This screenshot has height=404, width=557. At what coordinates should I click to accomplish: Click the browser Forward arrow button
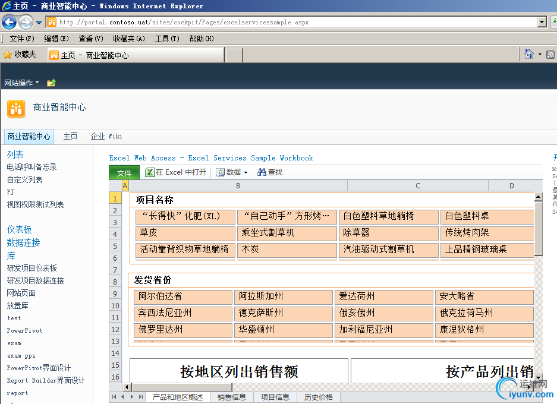[x=26, y=23]
